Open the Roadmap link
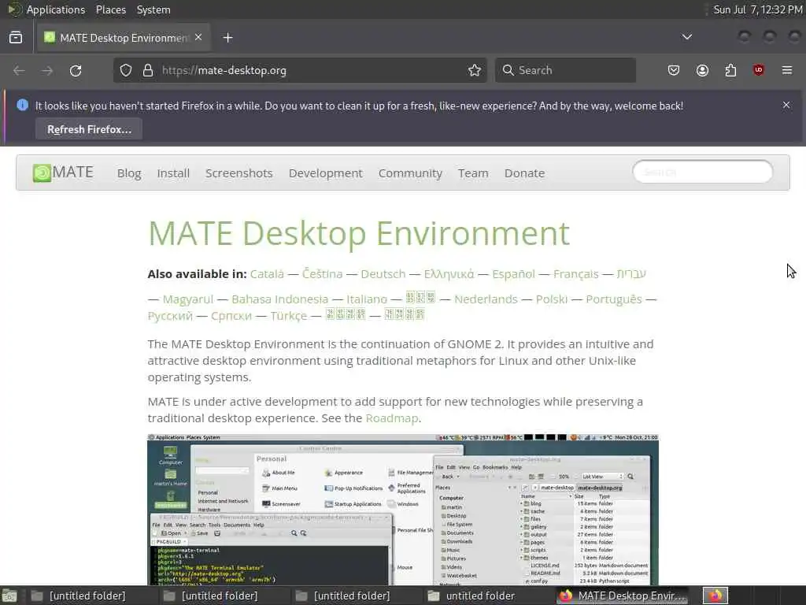Viewport: 806px width, 605px height. pyautogui.click(x=392, y=418)
